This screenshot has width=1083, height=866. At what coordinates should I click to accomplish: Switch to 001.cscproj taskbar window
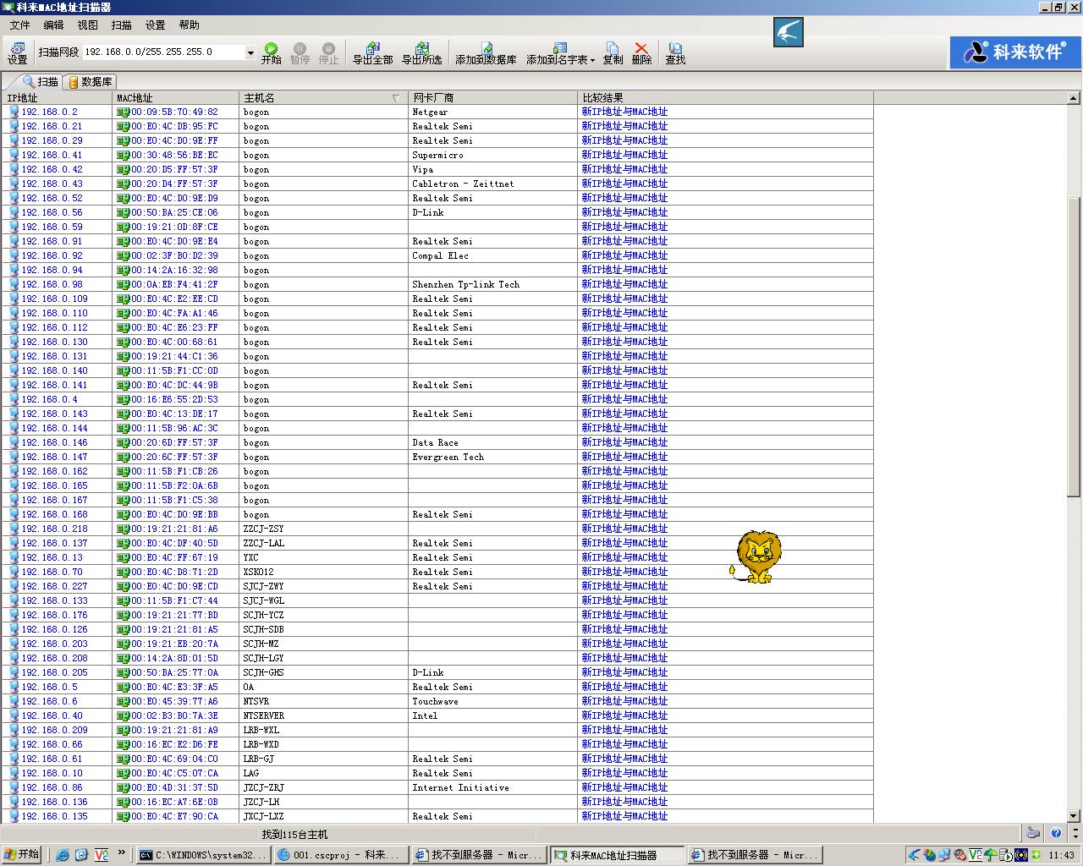coord(341,855)
